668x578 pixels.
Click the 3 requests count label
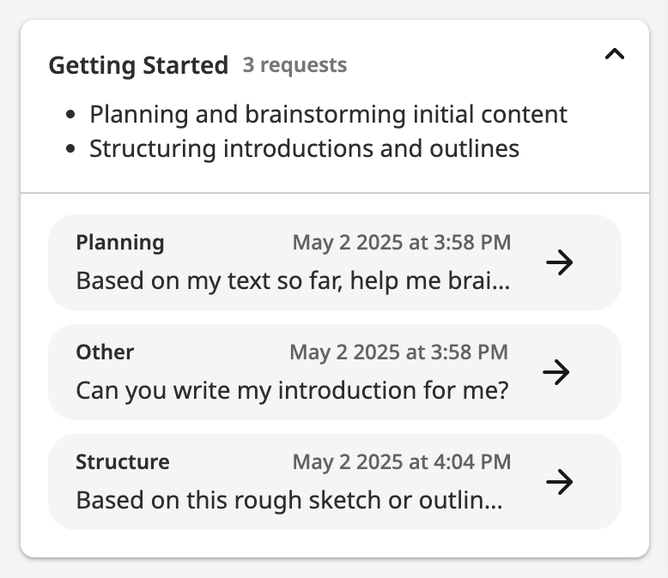295,65
